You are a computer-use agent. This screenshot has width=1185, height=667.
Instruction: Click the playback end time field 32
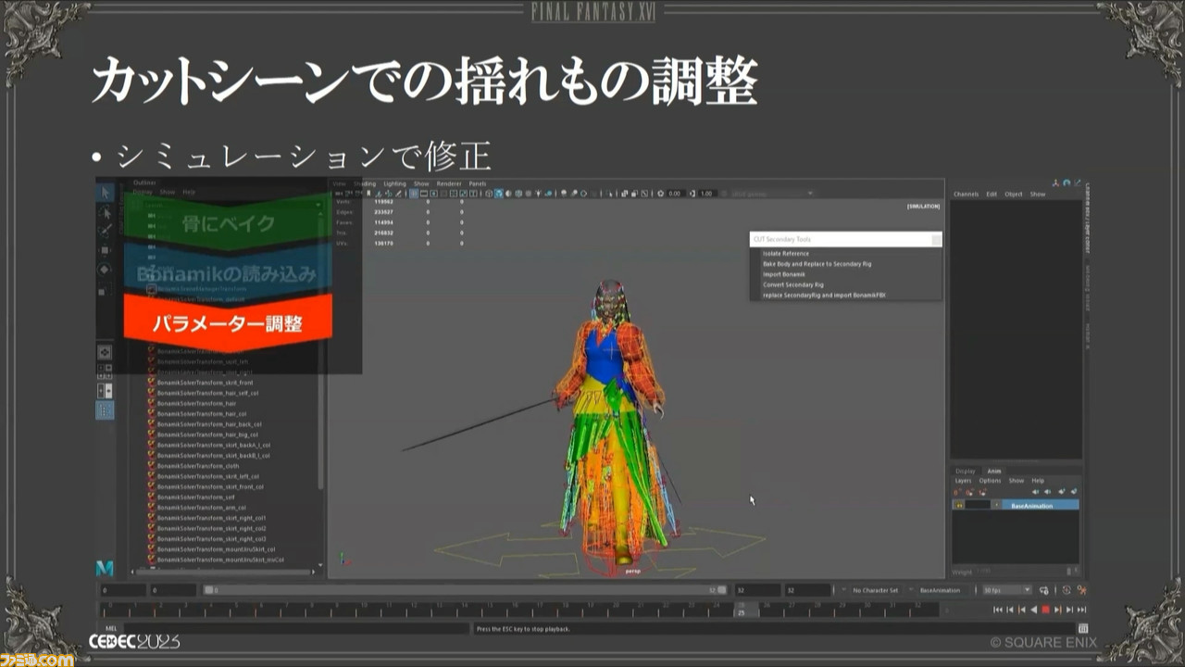coord(757,590)
